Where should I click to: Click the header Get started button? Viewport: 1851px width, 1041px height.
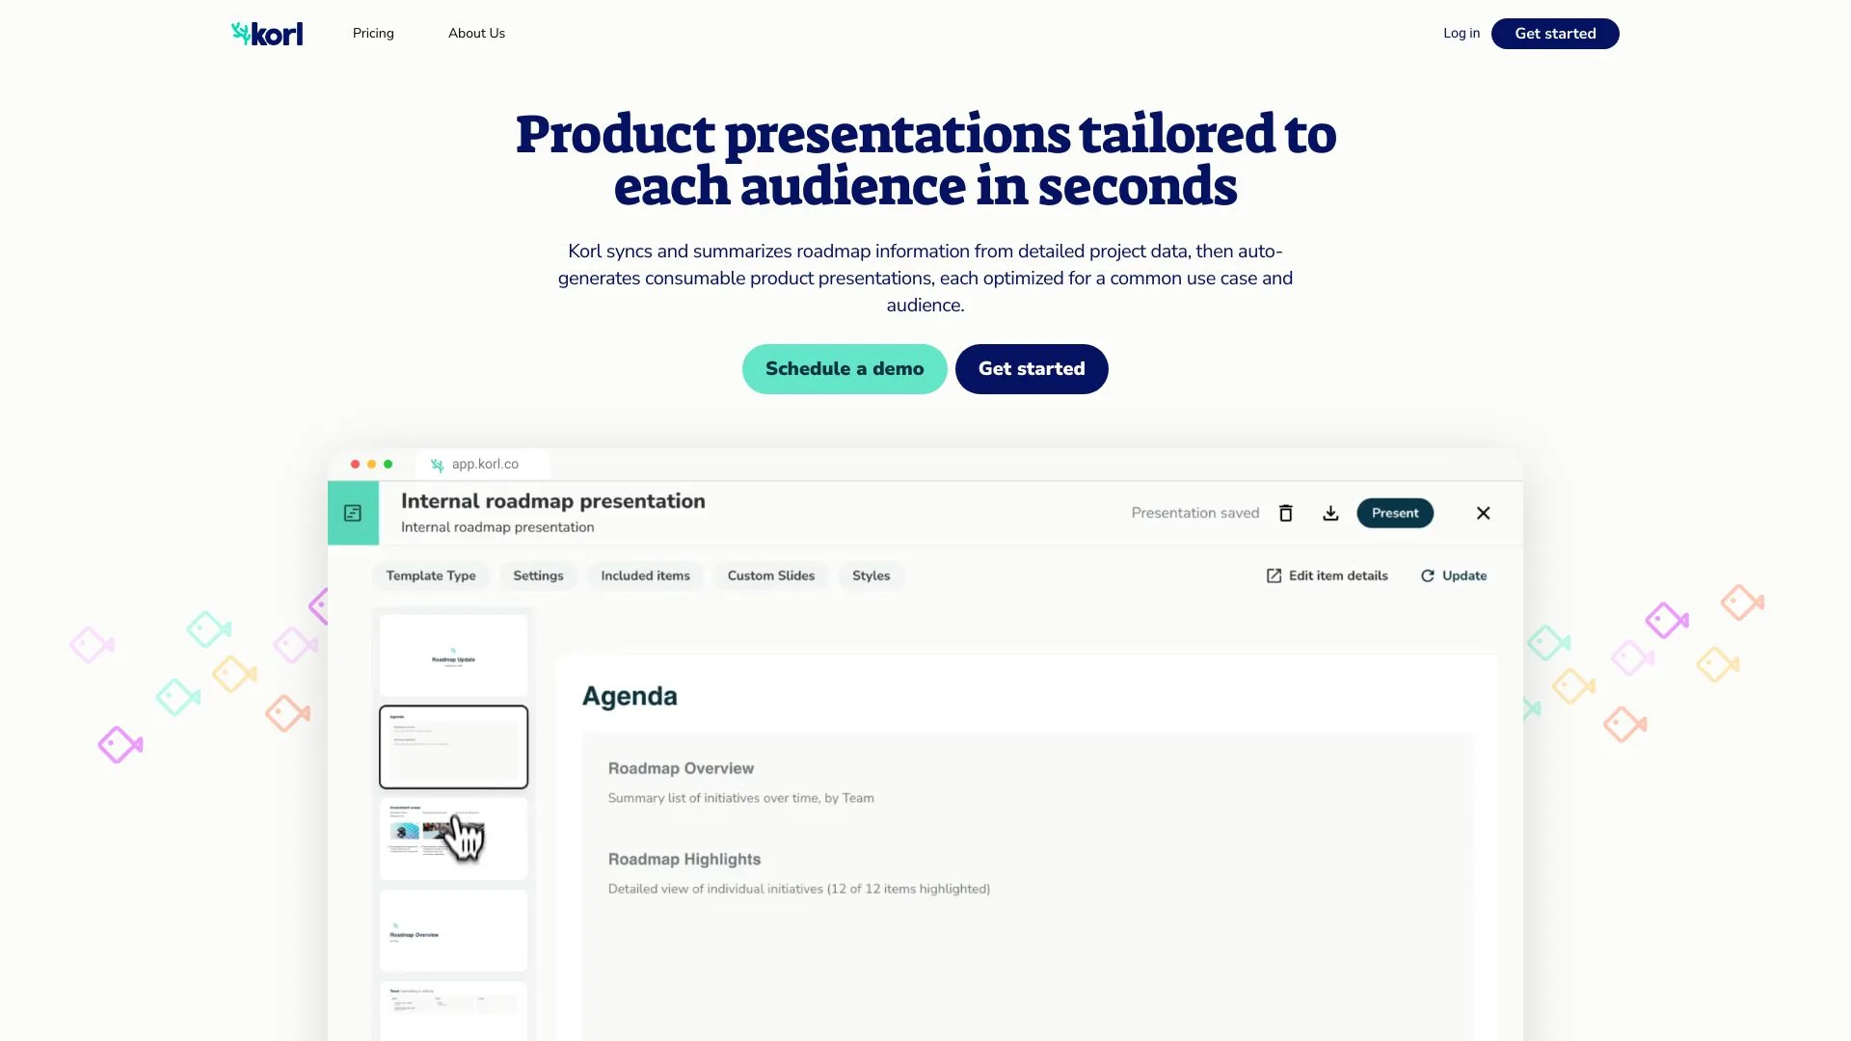[x=1555, y=34]
